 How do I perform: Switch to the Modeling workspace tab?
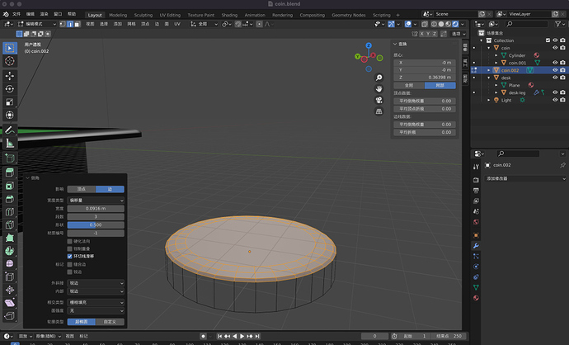(x=118, y=15)
